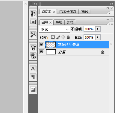Open the Layer Comps panel icon
Viewport: 115px width, 113px height.
[33, 89]
